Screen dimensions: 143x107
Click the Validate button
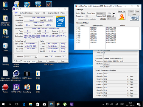[x=52, y=61]
